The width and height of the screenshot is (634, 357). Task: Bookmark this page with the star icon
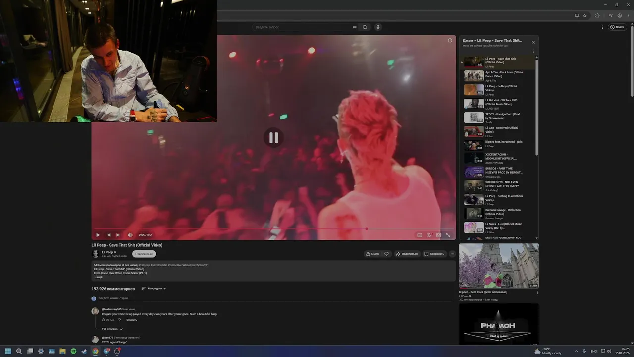585,15
